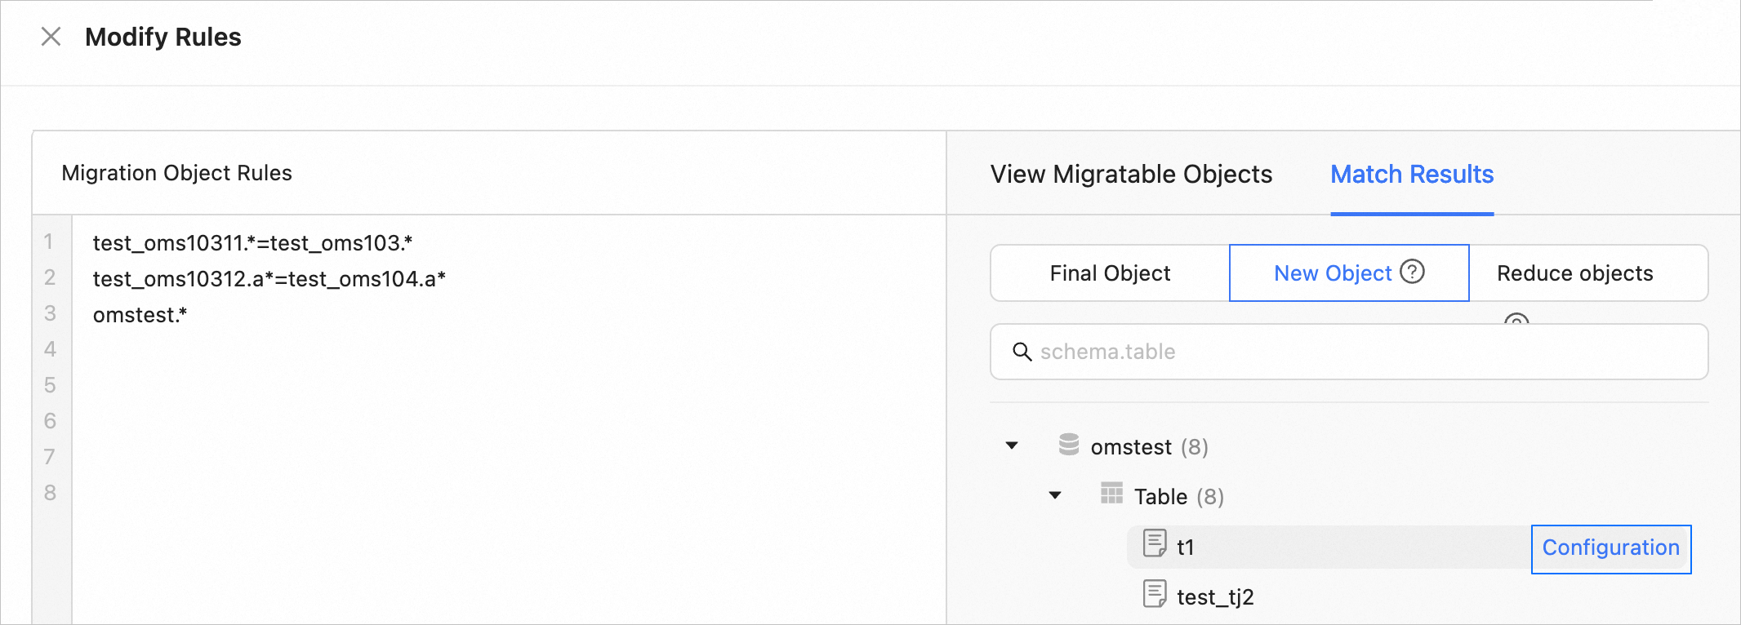Open Configuration for table t1
Screen dimensions: 1741x625
1610,548
